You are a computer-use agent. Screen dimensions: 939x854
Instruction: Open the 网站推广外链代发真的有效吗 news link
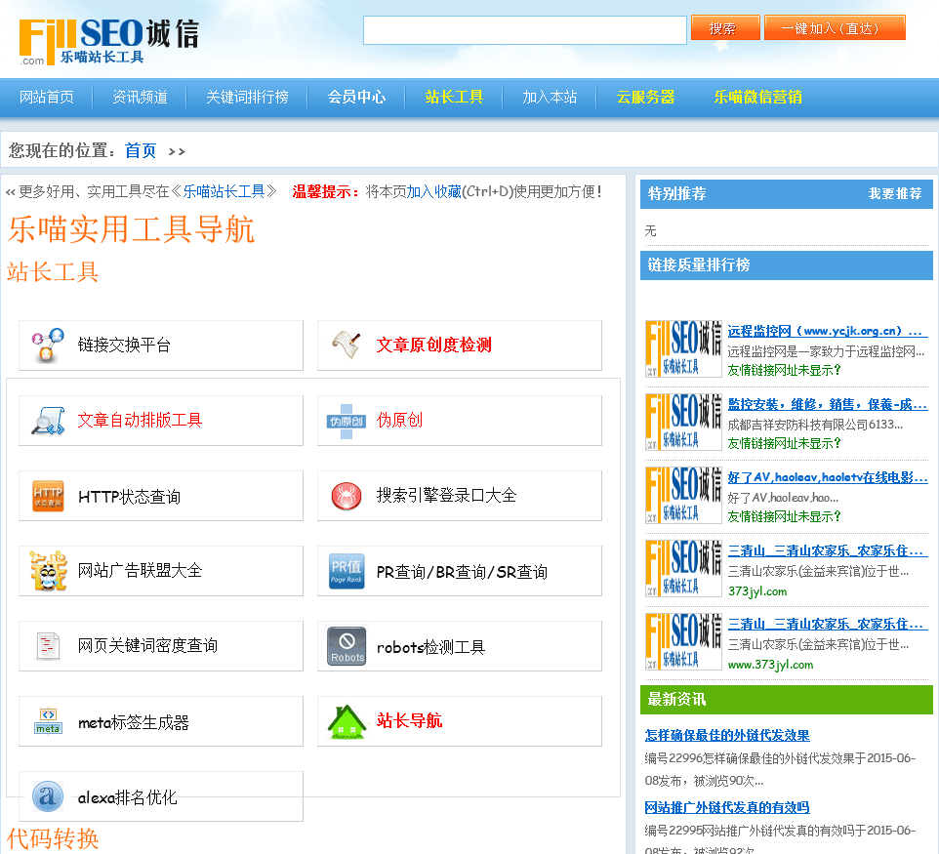[x=727, y=808]
